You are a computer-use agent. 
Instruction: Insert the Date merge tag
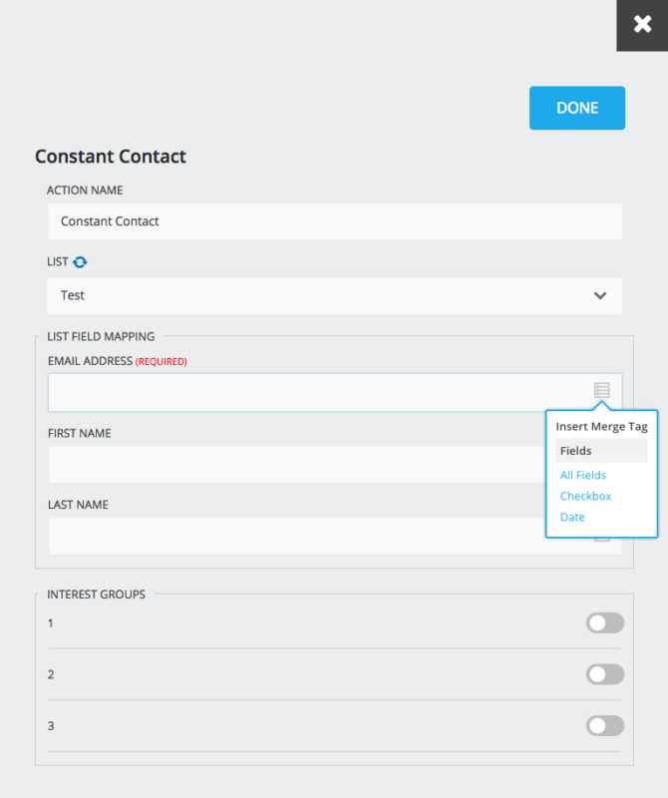(x=572, y=517)
